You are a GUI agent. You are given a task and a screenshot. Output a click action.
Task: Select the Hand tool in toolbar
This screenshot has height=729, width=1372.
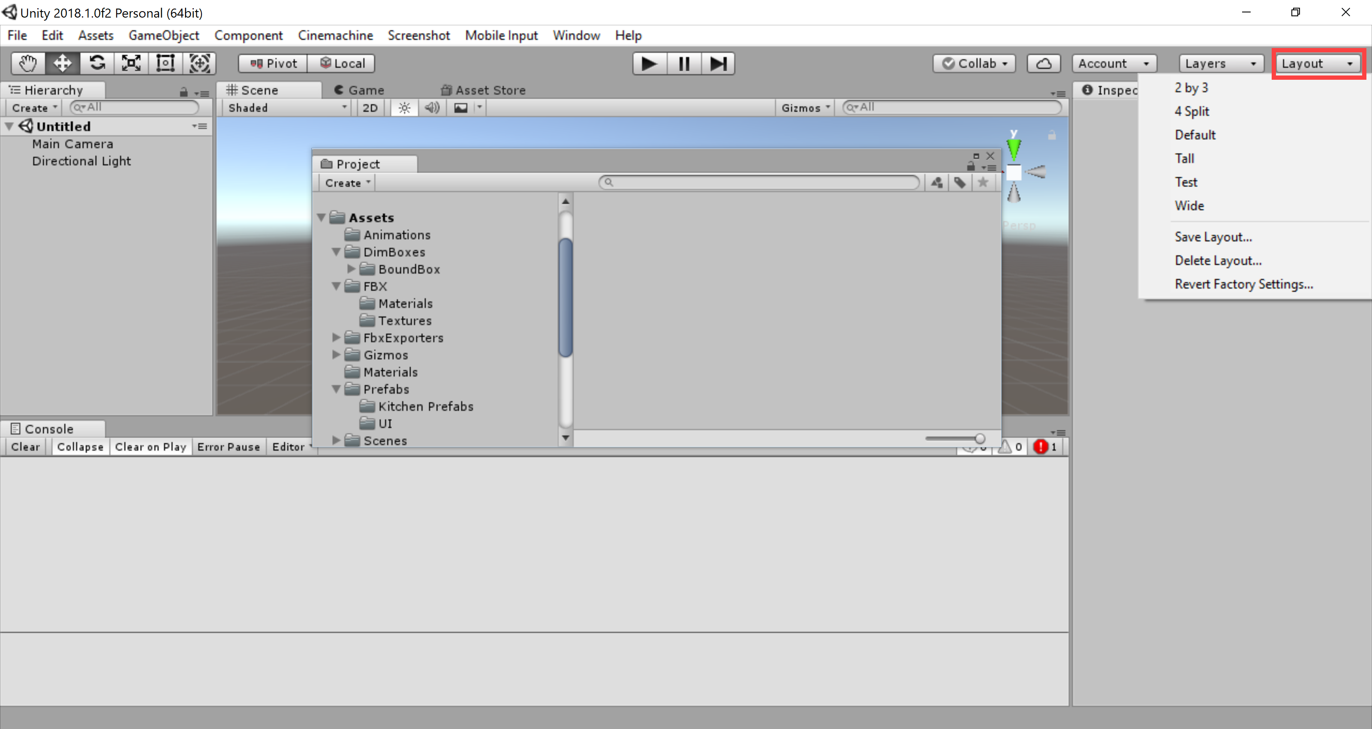(28, 63)
